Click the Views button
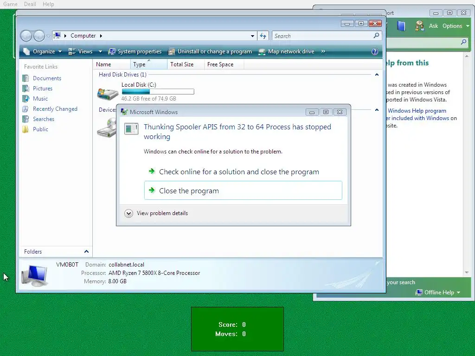This screenshot has width=475, height=356. point(81,51)
